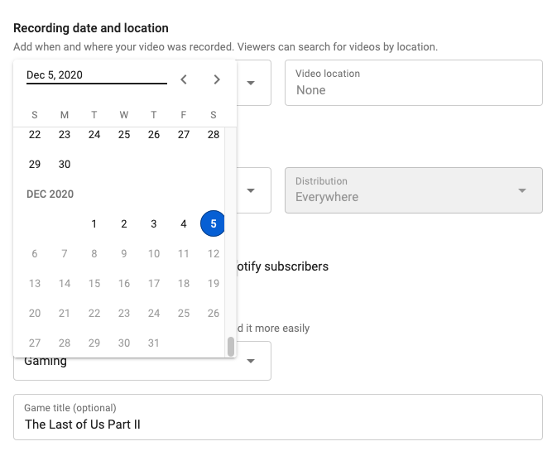557x451 pixels.
Task: Go to previous month in calendar
Action: (x=184, y=79)
